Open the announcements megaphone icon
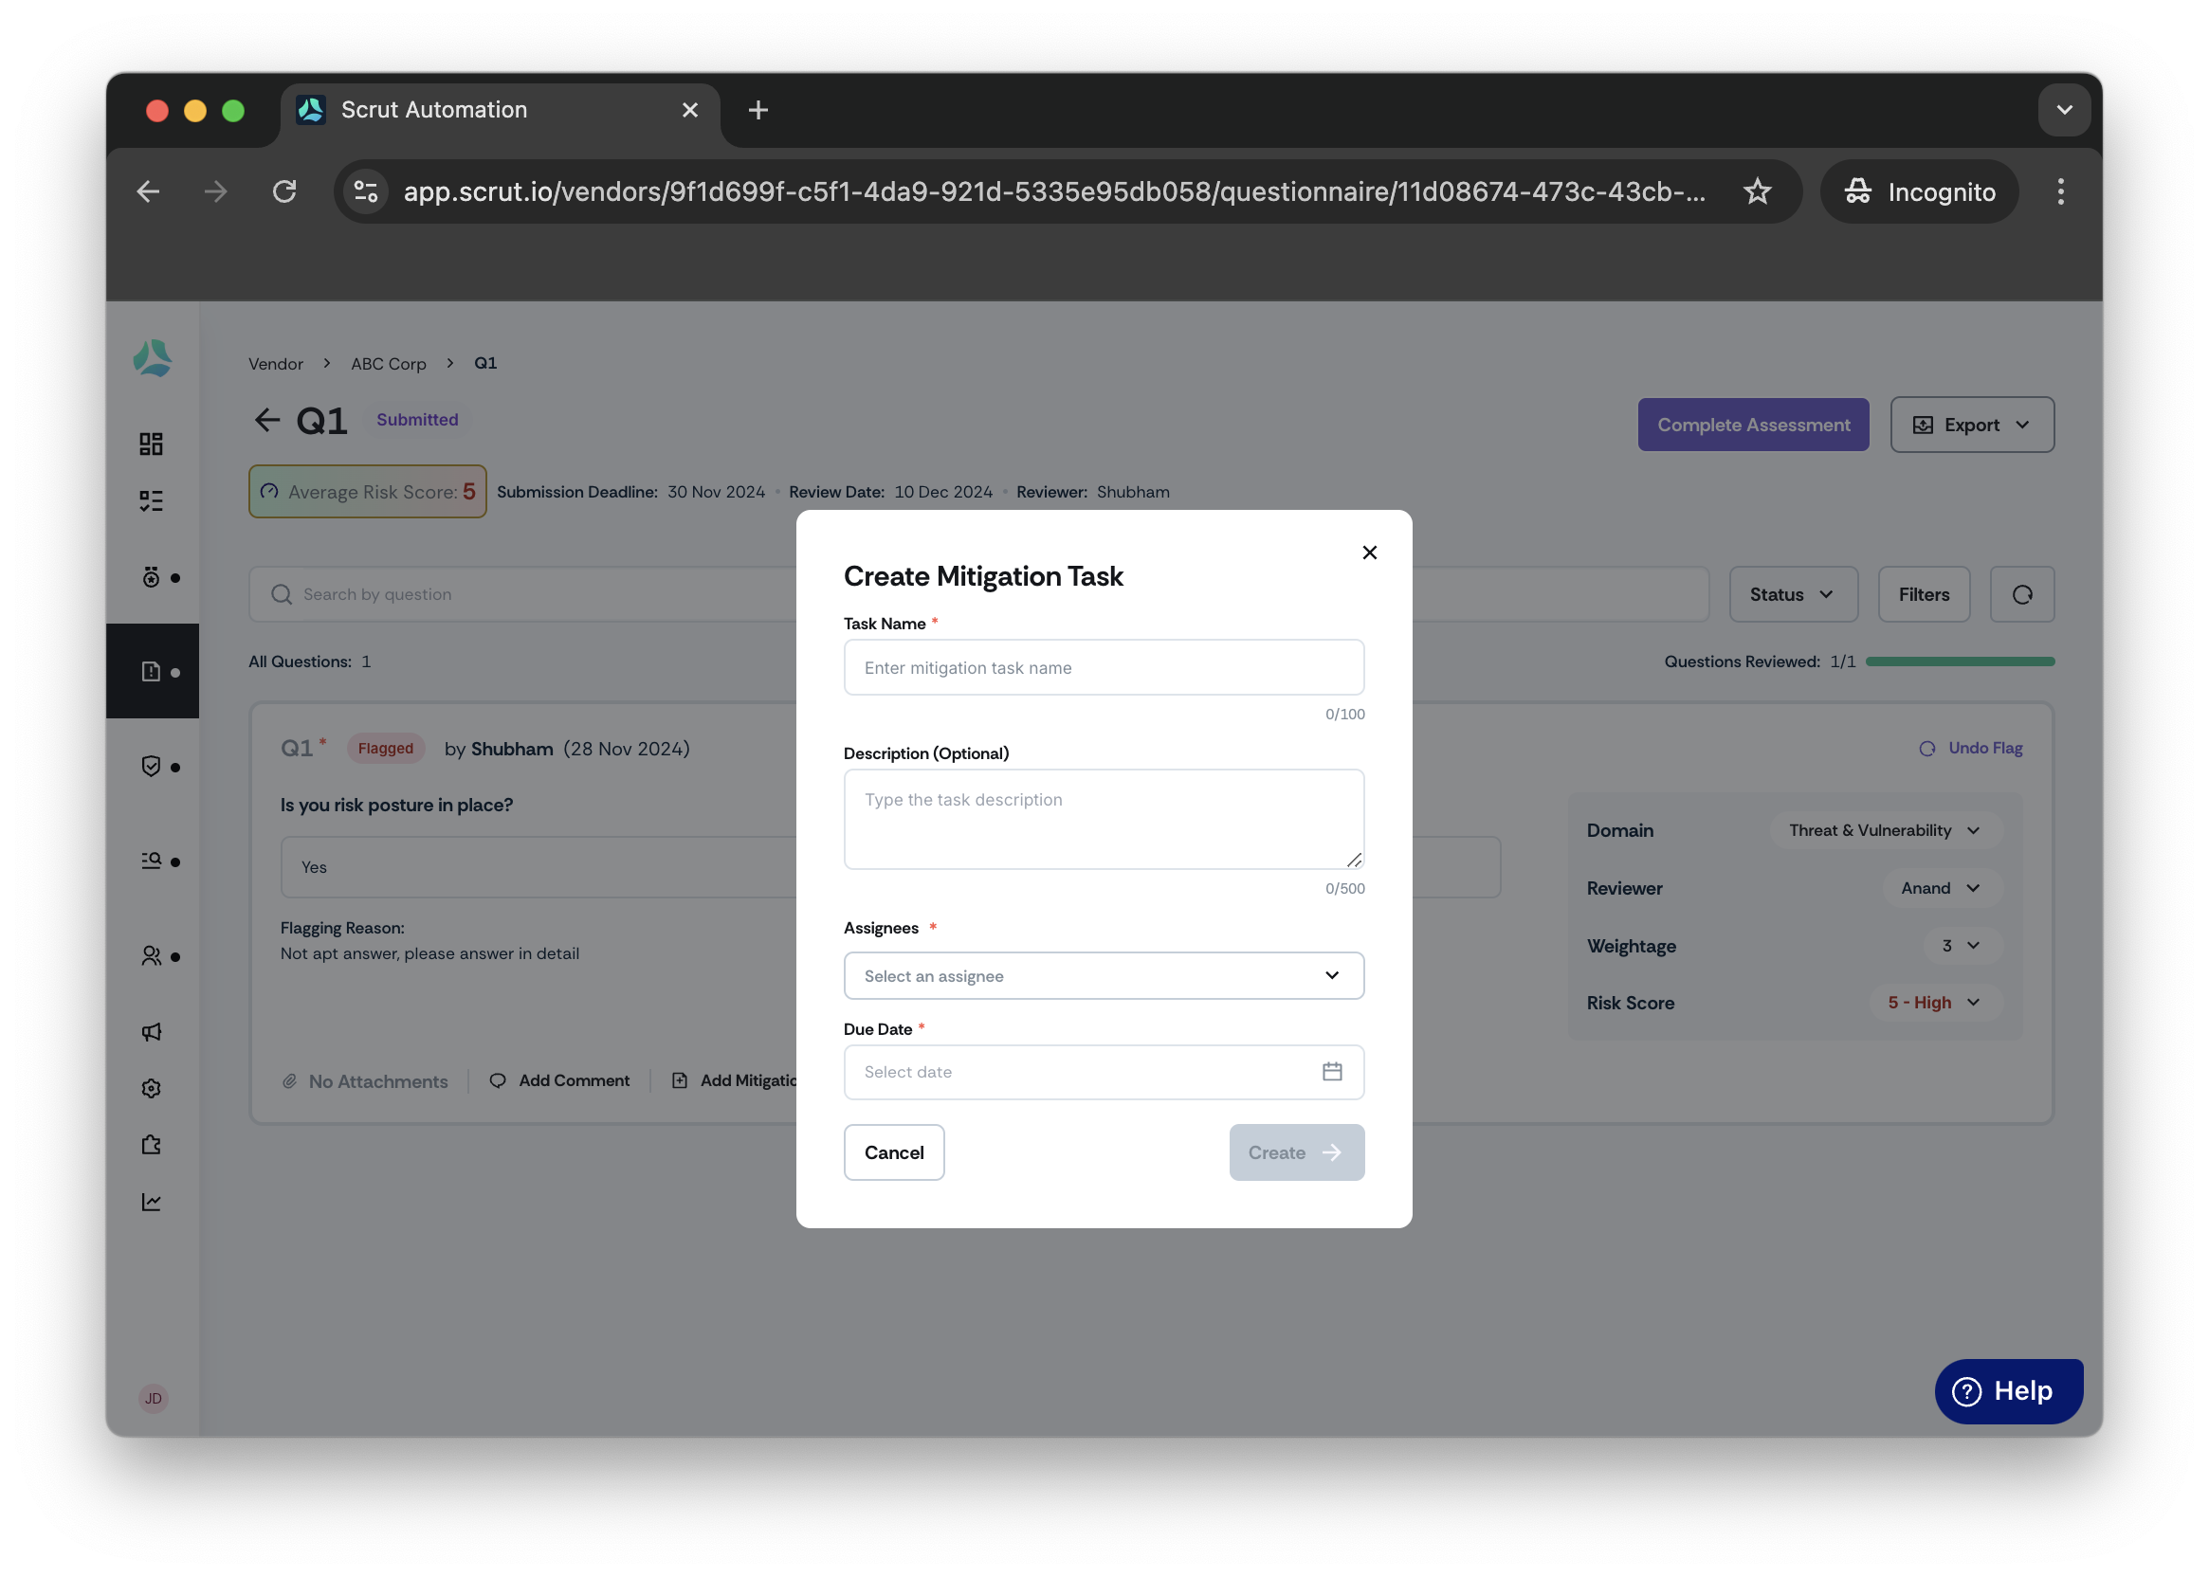2209x1577 pixels. tap(151, 1031)
